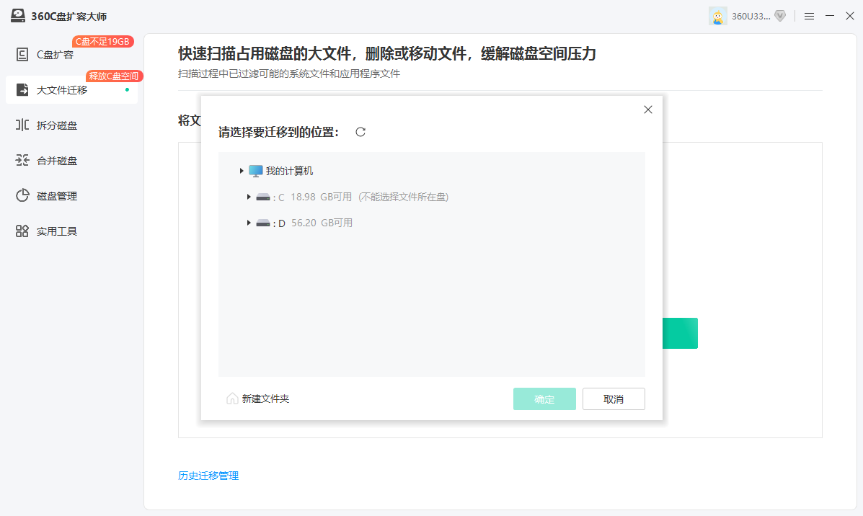Open the 历史迁移管理 link
The image size is (863, 516).
tap(208, 476)
